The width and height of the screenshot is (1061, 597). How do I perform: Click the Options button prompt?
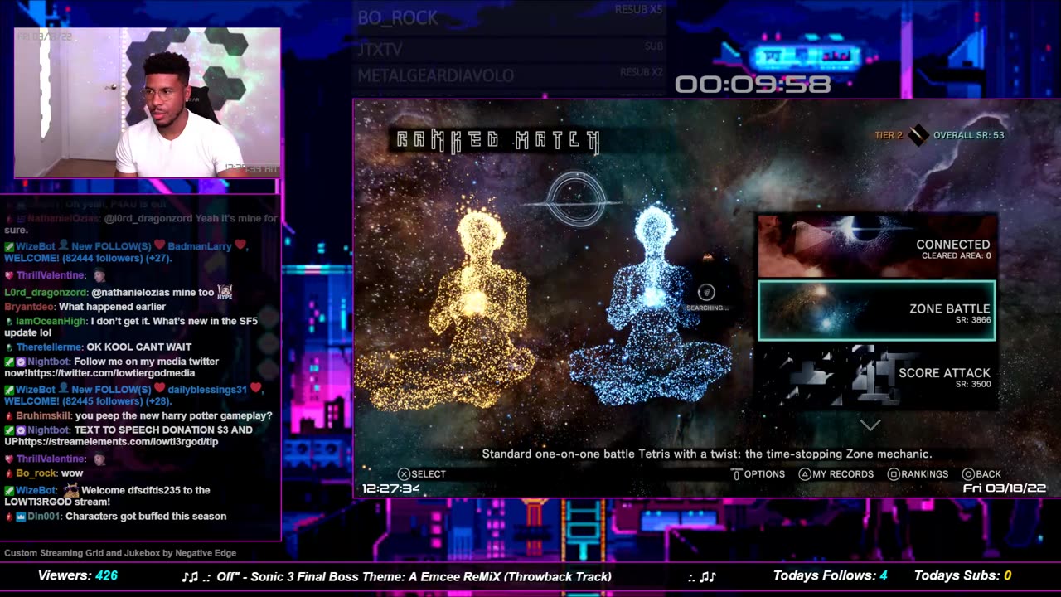(758, 474)
